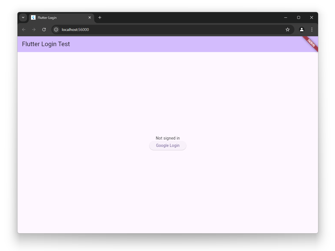Reload the current page
The height and width of the screenshot is (251, 335).
point(44,30)
